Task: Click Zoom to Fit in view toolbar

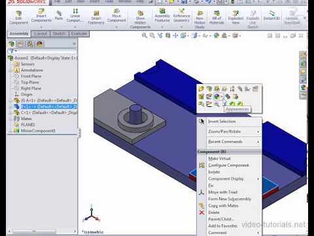Action: pyautogui.click(x=145, y=35)
